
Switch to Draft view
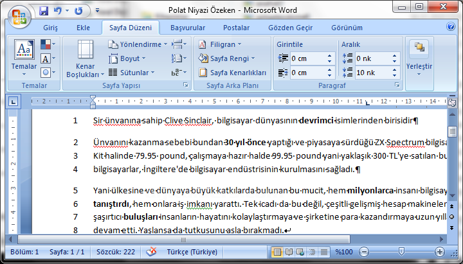point(324,252)
